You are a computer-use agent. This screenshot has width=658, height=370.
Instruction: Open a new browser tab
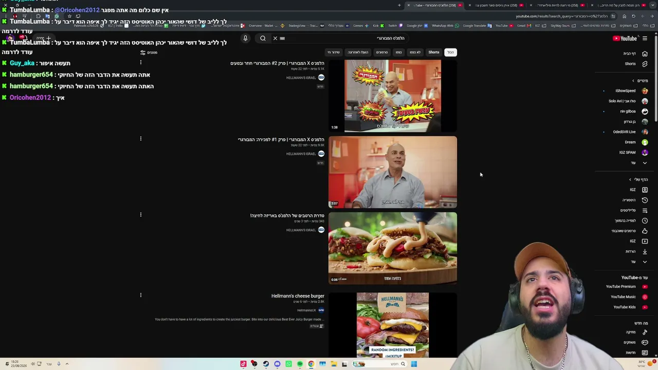(x=399, y=5)
